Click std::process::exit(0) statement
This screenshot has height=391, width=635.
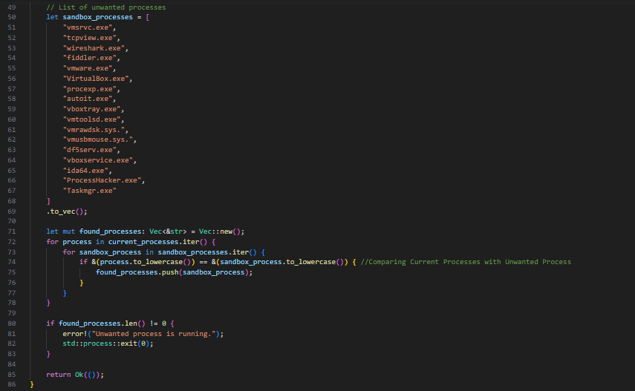108,344
